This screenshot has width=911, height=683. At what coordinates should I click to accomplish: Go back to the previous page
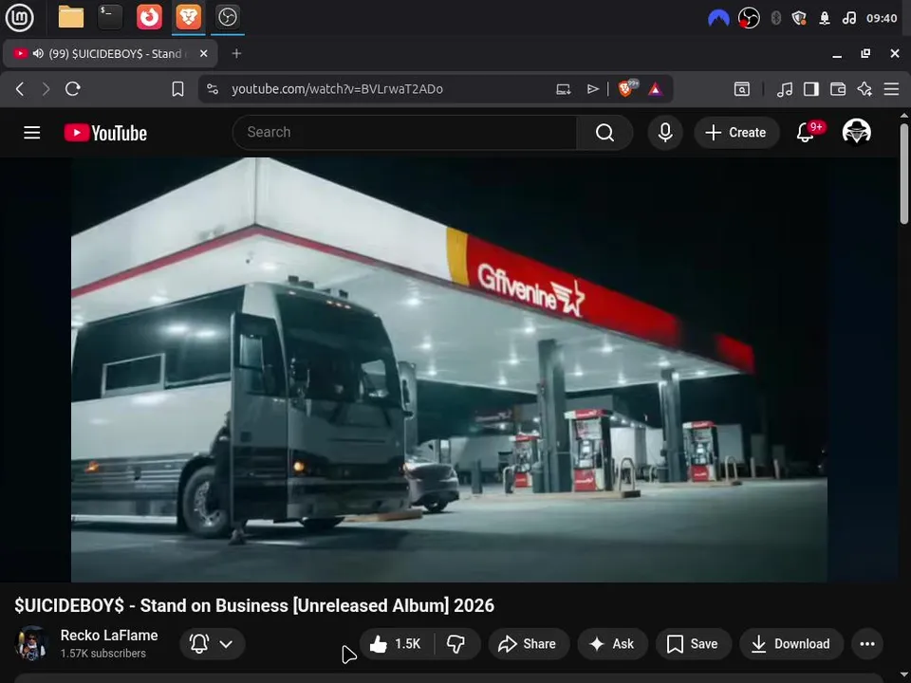[20, 89]
